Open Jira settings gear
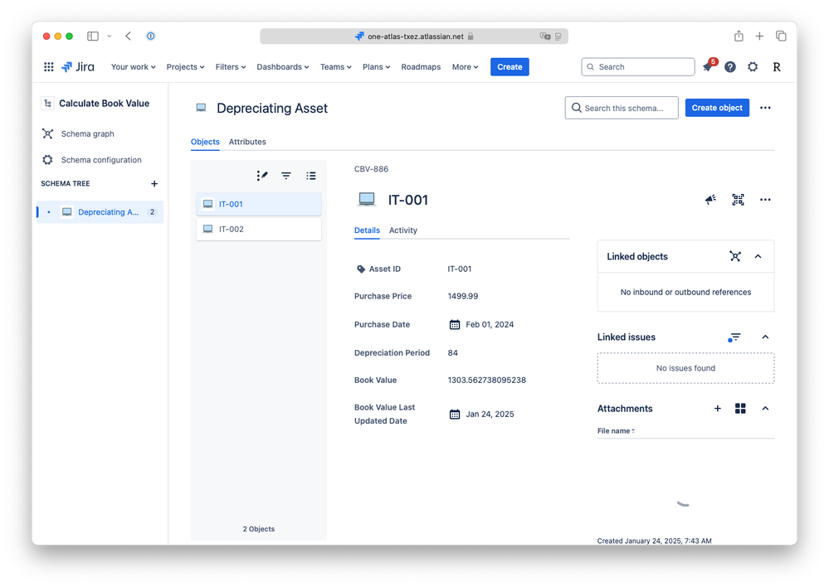Image resolution: width=829 pixels, height=587 pixels. [x=753, y=66]
